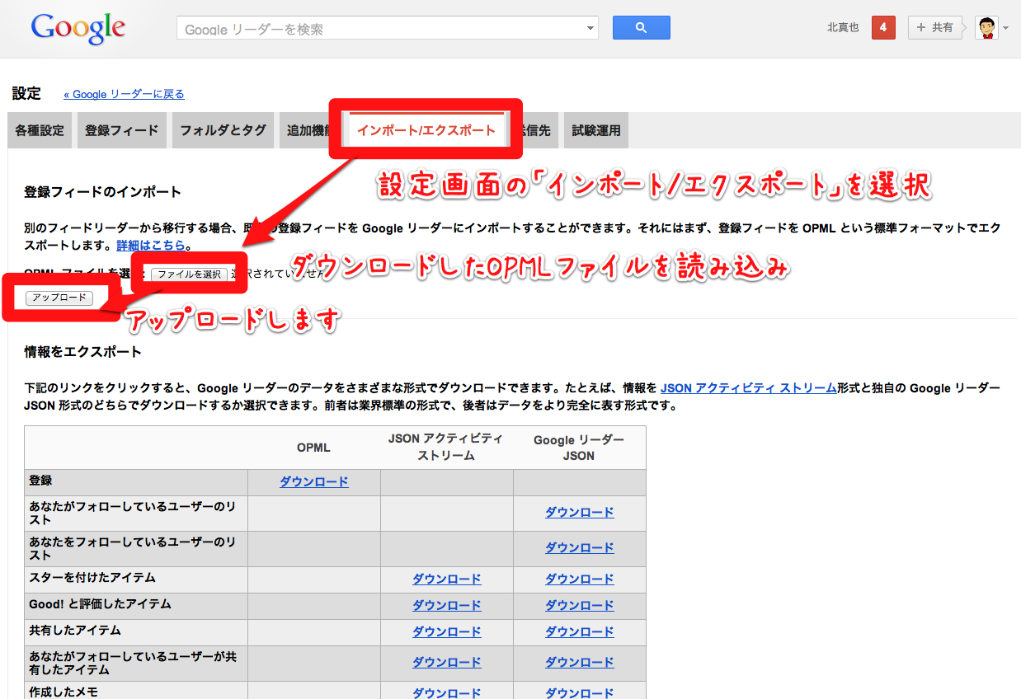This screenshot has width=1021, height=699.
Task: Return via « Google リーダーに戻る link
Action: 124,94
